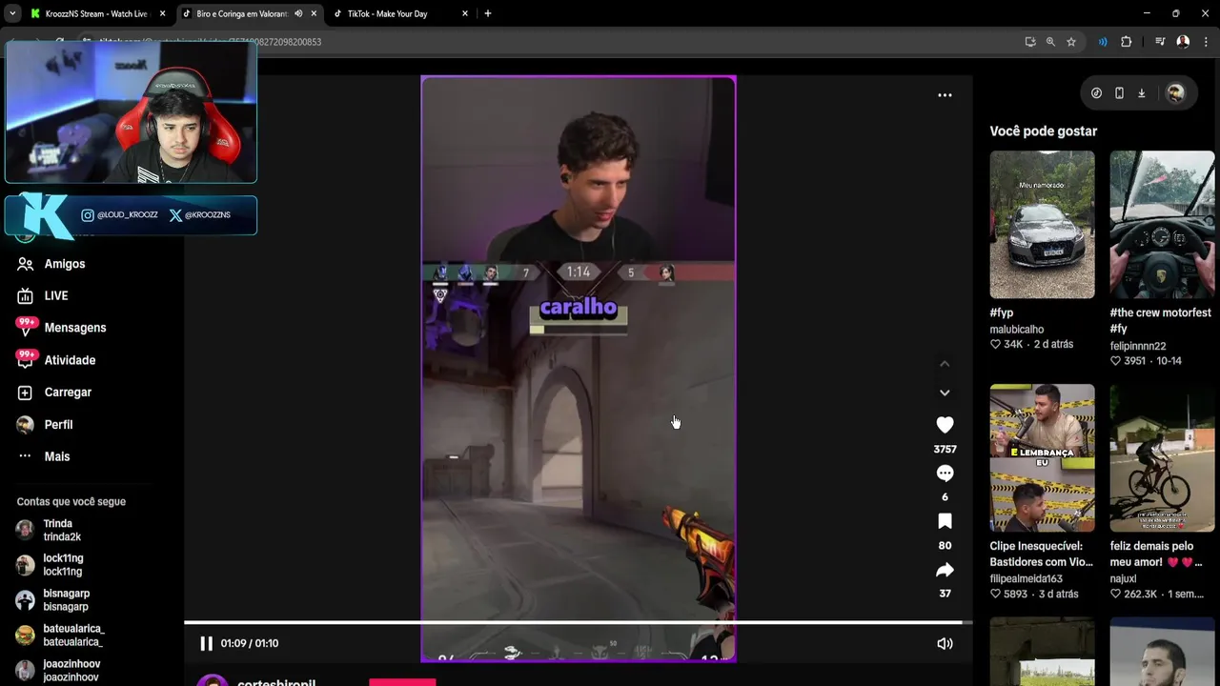Click the download desktop app icon
The height and width of the screenshot is (686, 1220).
pos(1141,93)
